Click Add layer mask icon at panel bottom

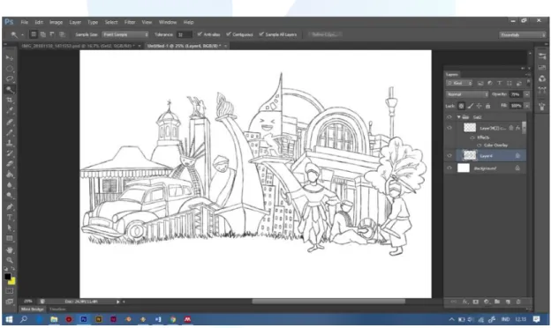476,302
